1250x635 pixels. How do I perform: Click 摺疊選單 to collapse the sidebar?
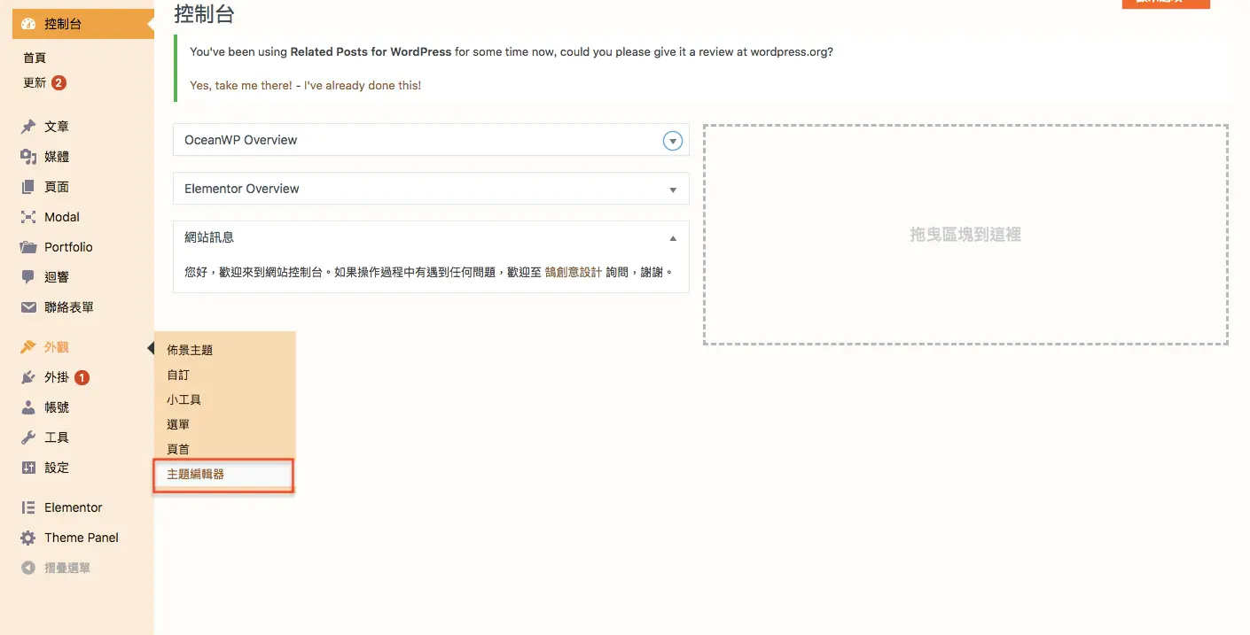[67, 568]
